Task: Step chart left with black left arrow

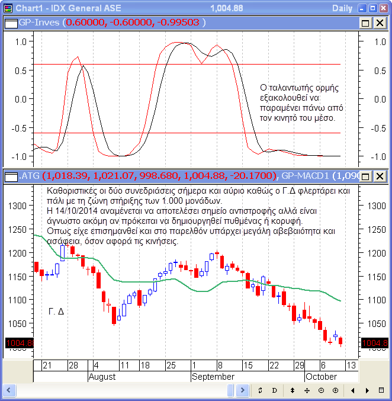Action: (353, 391)
